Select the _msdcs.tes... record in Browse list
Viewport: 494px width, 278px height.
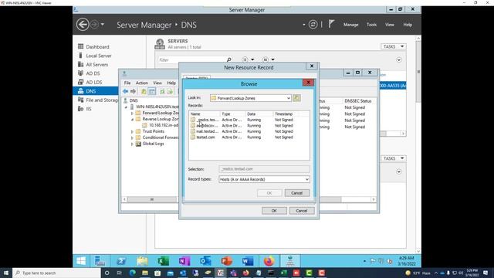207,120
